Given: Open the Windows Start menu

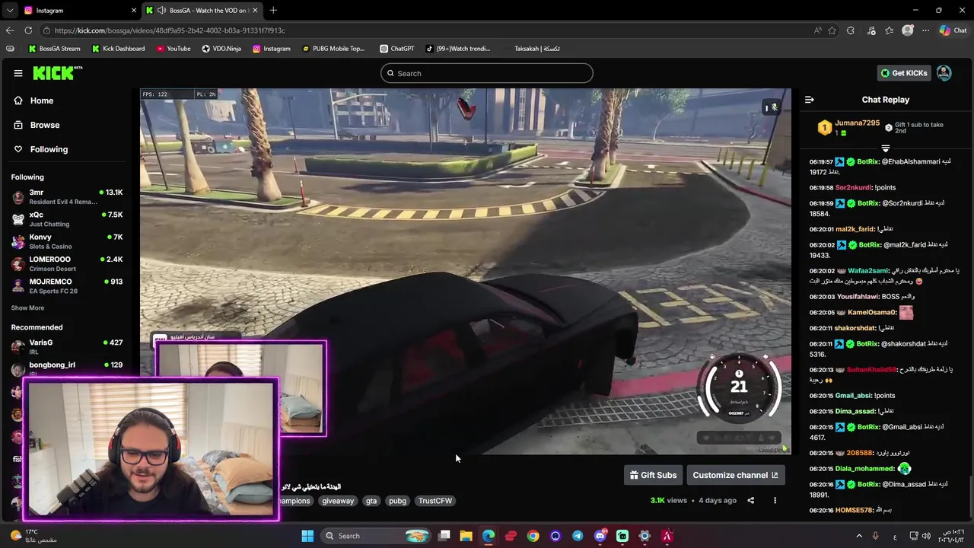Looking at the screenshot, I should [307, 536].
